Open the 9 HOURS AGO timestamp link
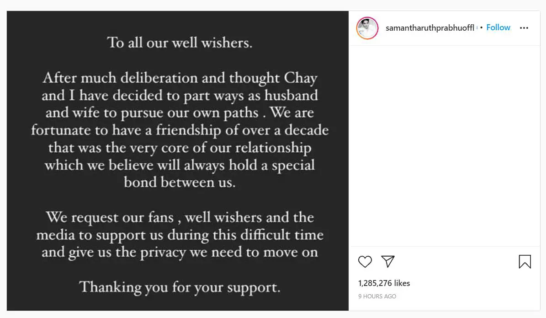 coord(377,296)
